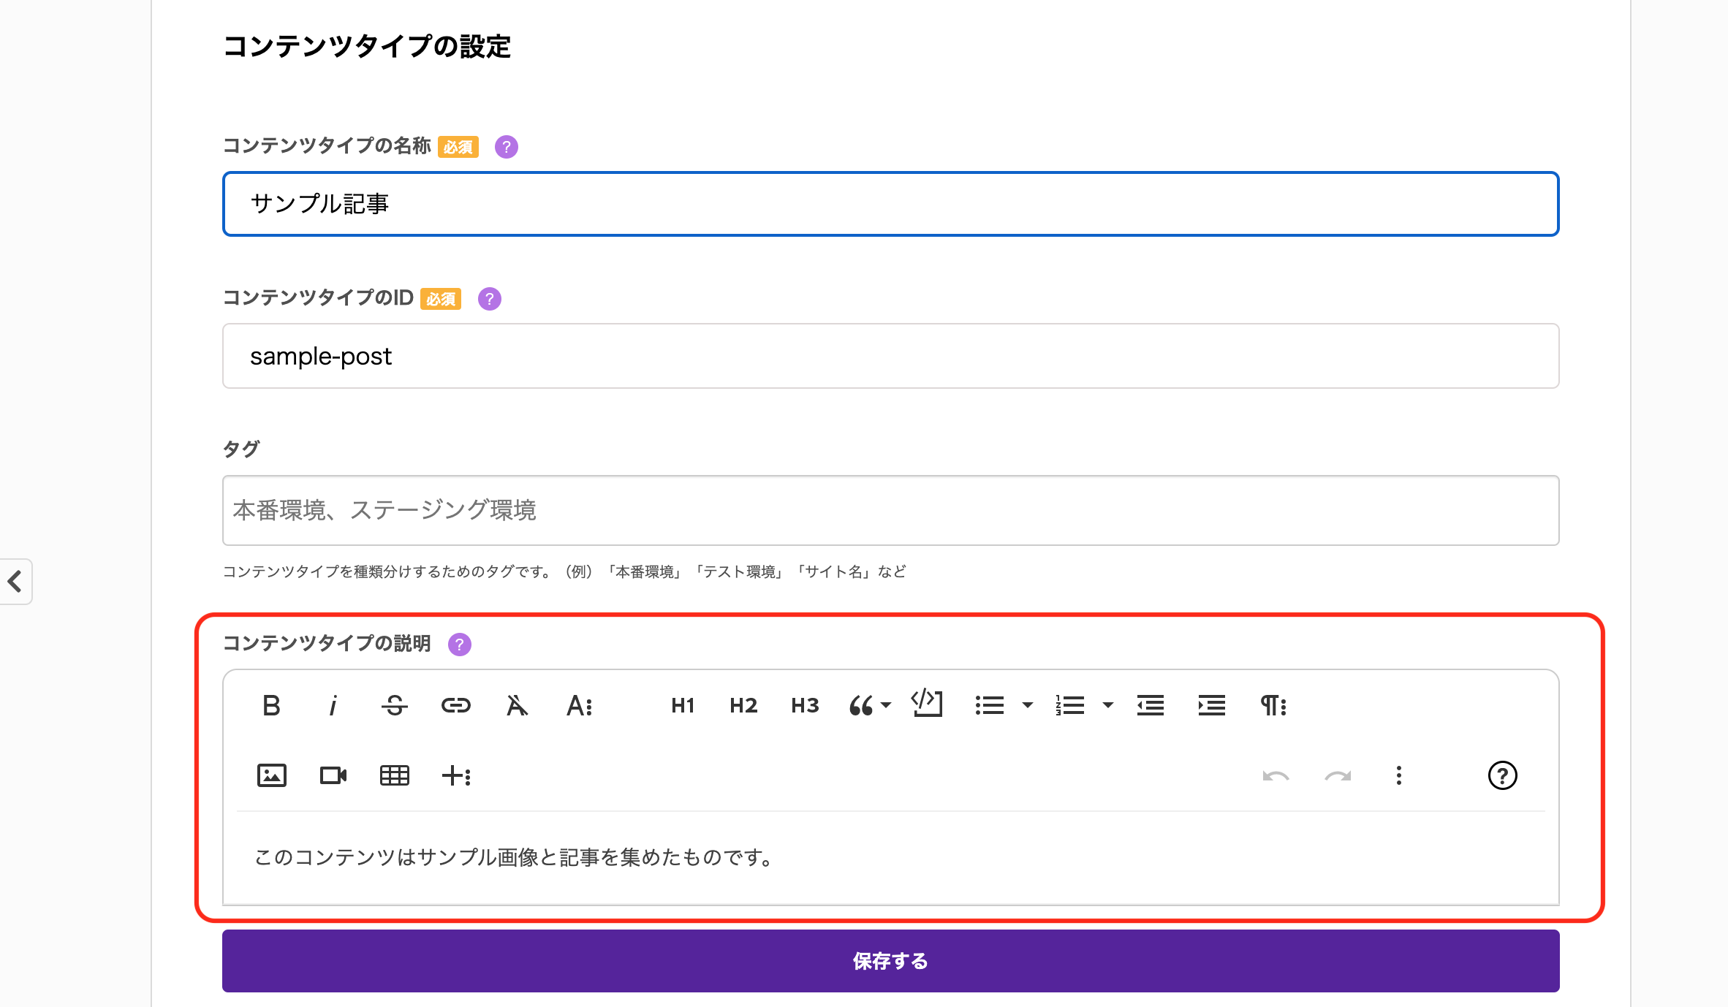Decrease indent of the paragraph
The width and height of the screenshot is (1728, 1007).
tap(1150, 705)
